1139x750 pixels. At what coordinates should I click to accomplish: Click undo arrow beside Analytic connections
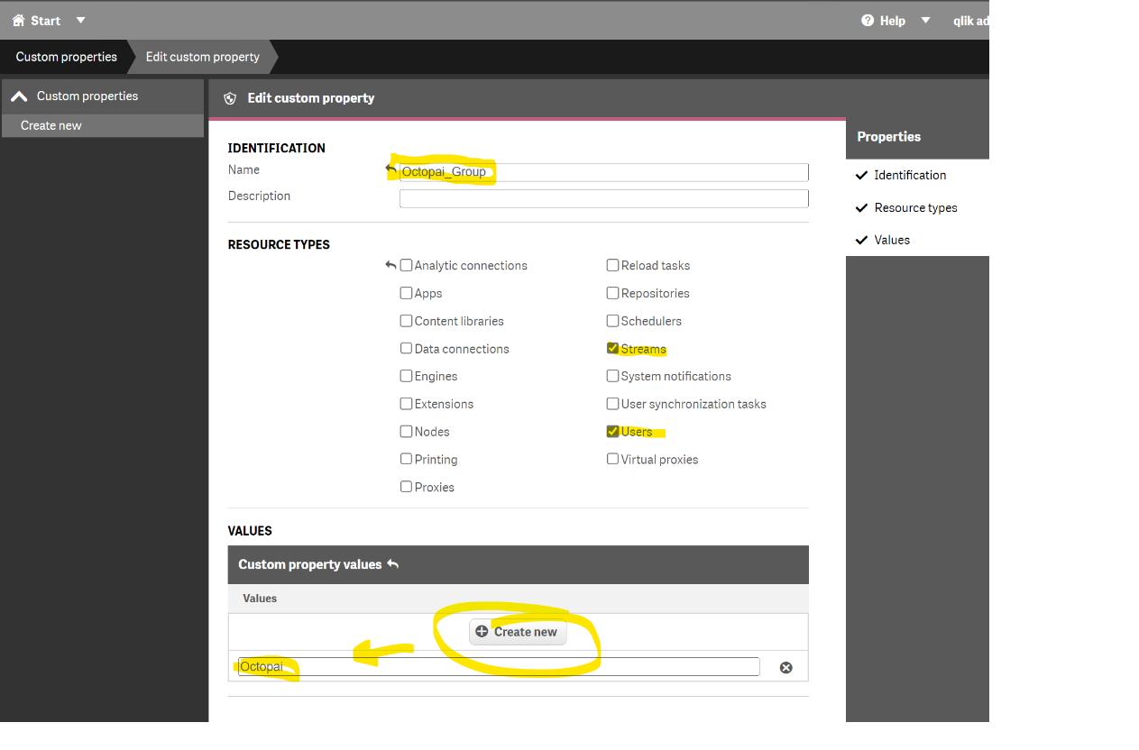[390, 265]
